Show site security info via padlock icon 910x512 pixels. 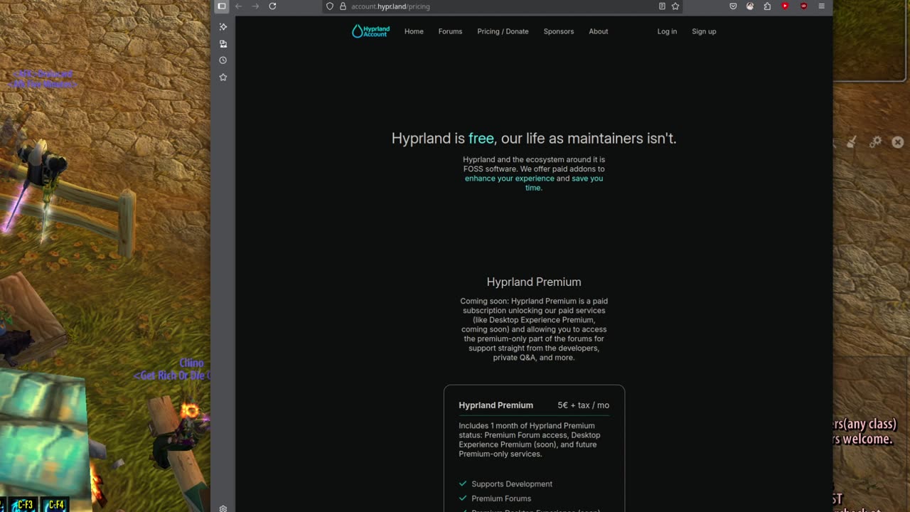click(x=343, y=6)
